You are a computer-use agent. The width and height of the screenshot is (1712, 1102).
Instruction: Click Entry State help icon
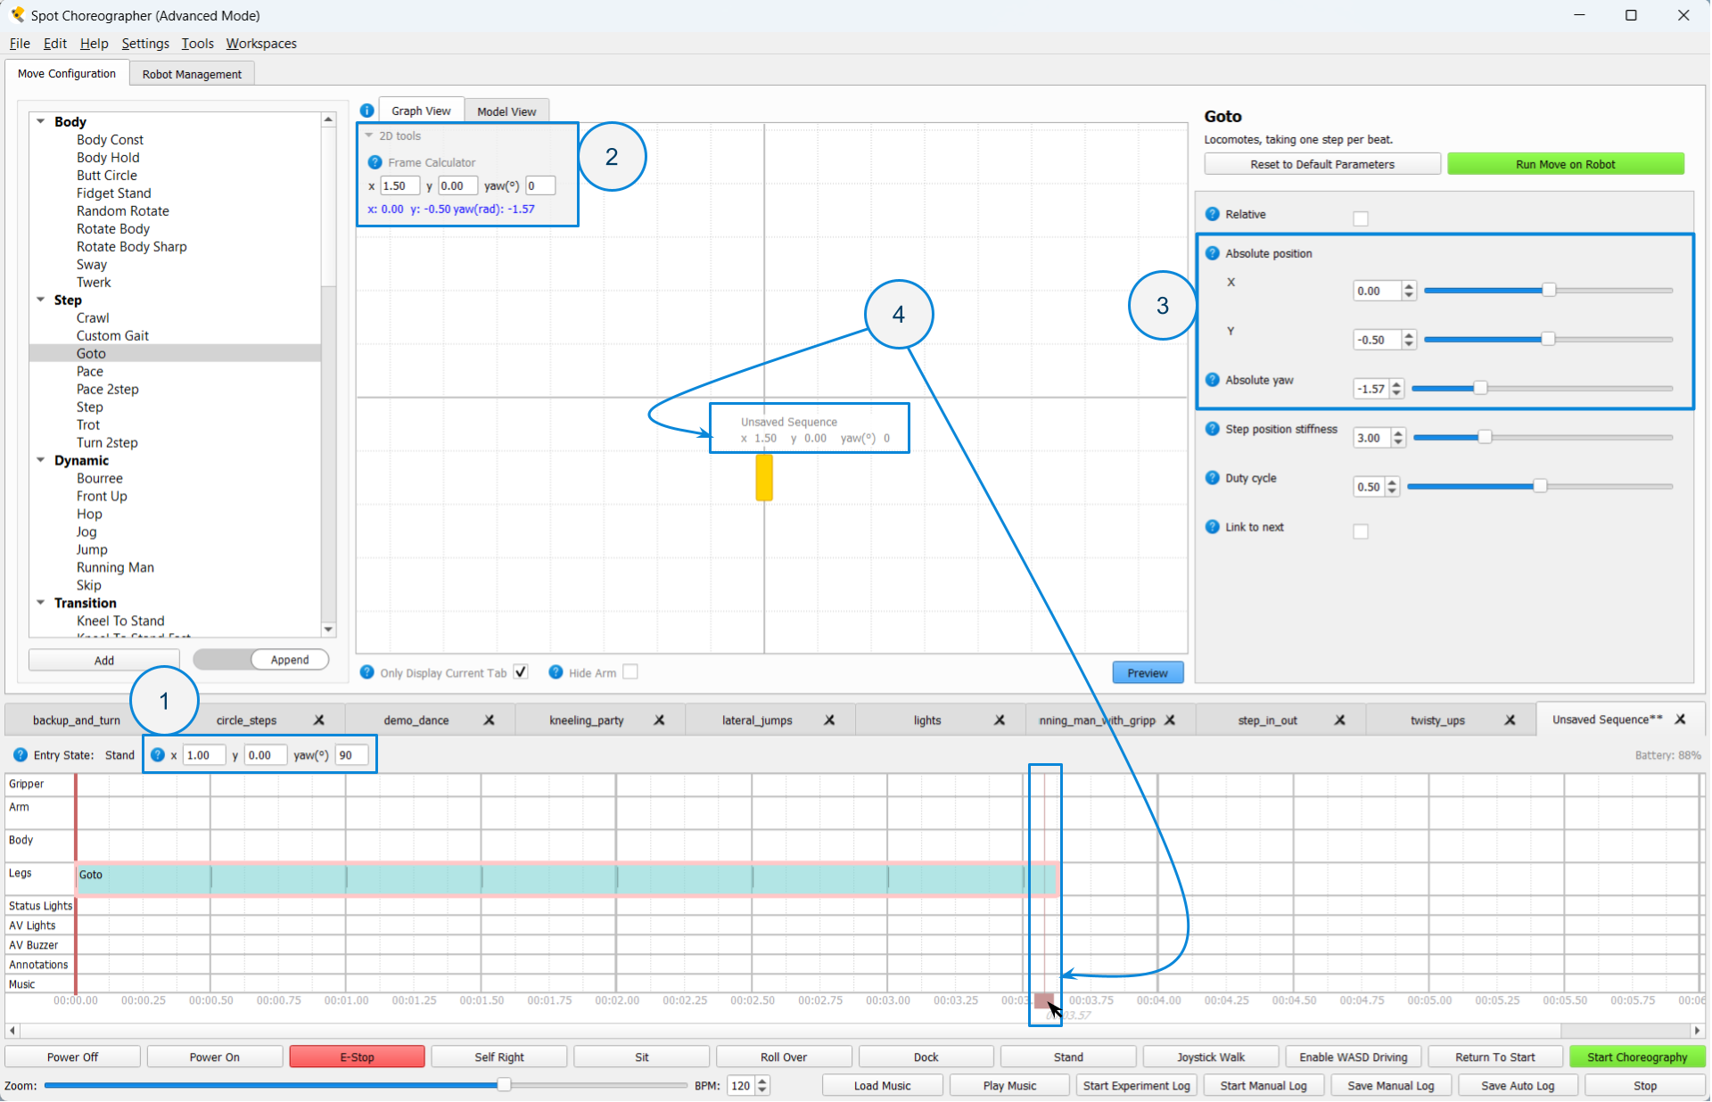pyautogui.click(x=21, y=755)
